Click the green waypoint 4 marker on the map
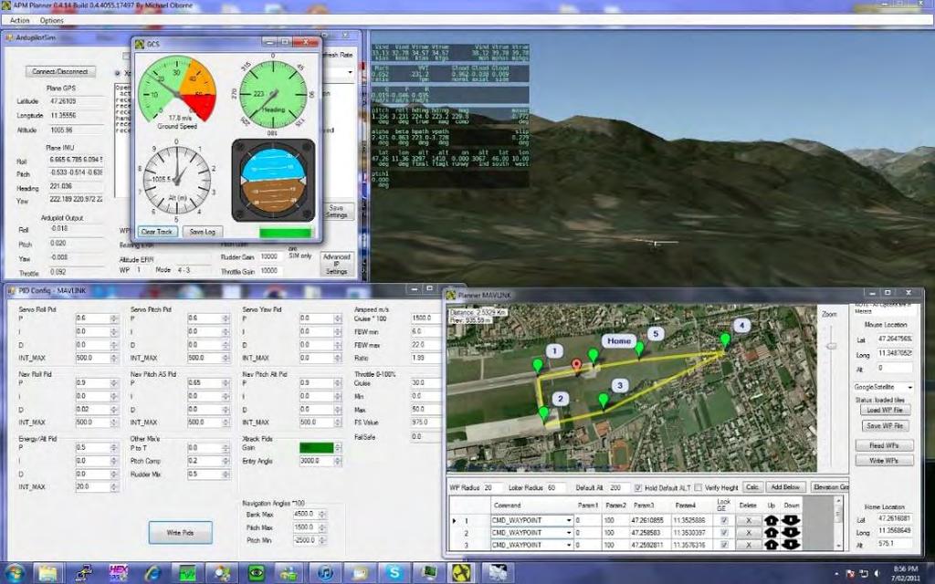The width and height of the screenshot is (935, 584). click(x=725, y=341)
